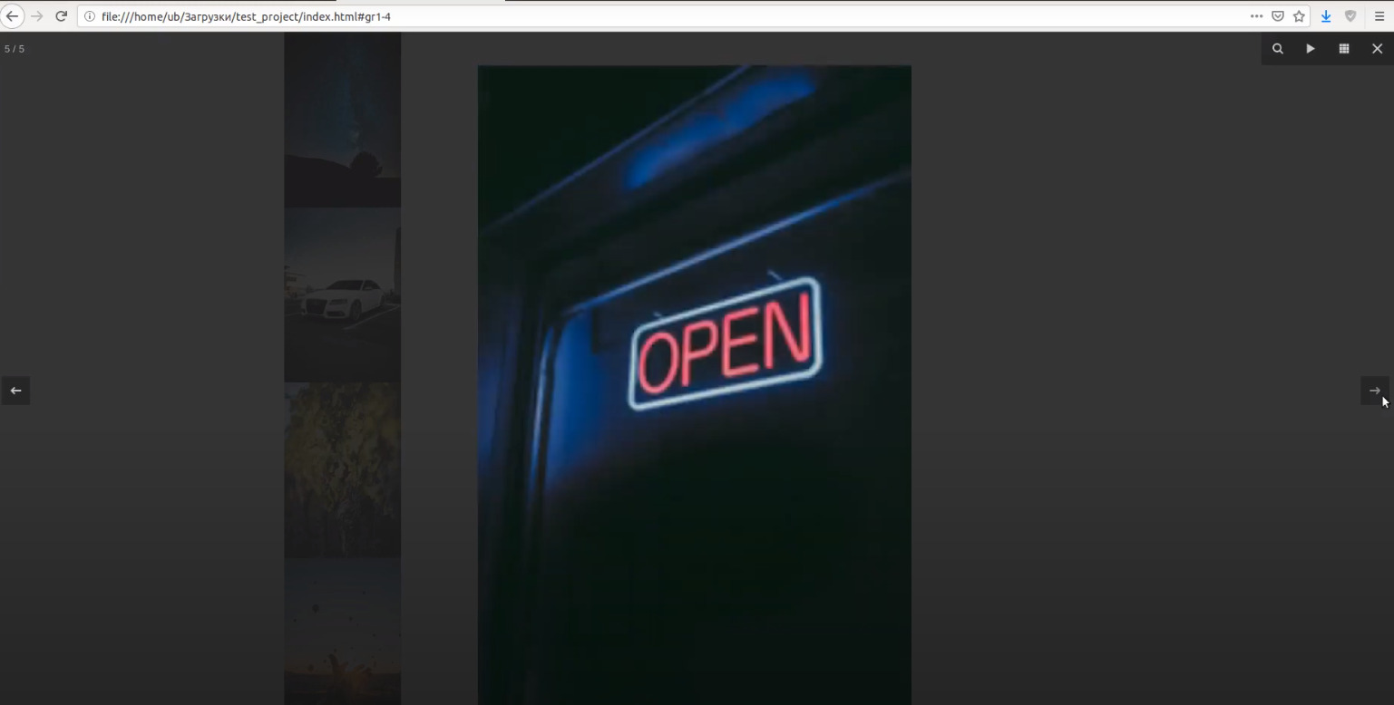1394x705 pixels.
Task: Zoom the gallery image with magnifier icon
Action: (1278, 49)
